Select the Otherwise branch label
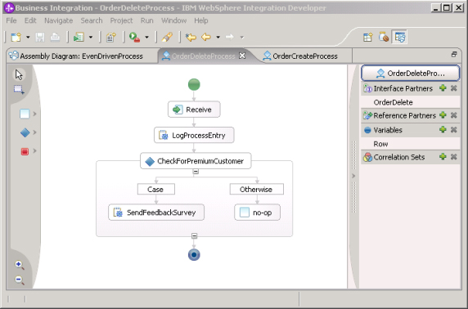468x309 pixels. pos(257,190)
